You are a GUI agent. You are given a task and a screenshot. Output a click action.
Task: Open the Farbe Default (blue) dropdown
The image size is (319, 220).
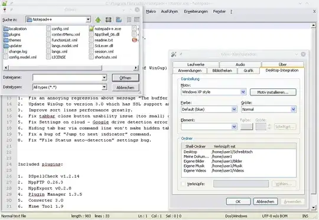pos(234,109)
